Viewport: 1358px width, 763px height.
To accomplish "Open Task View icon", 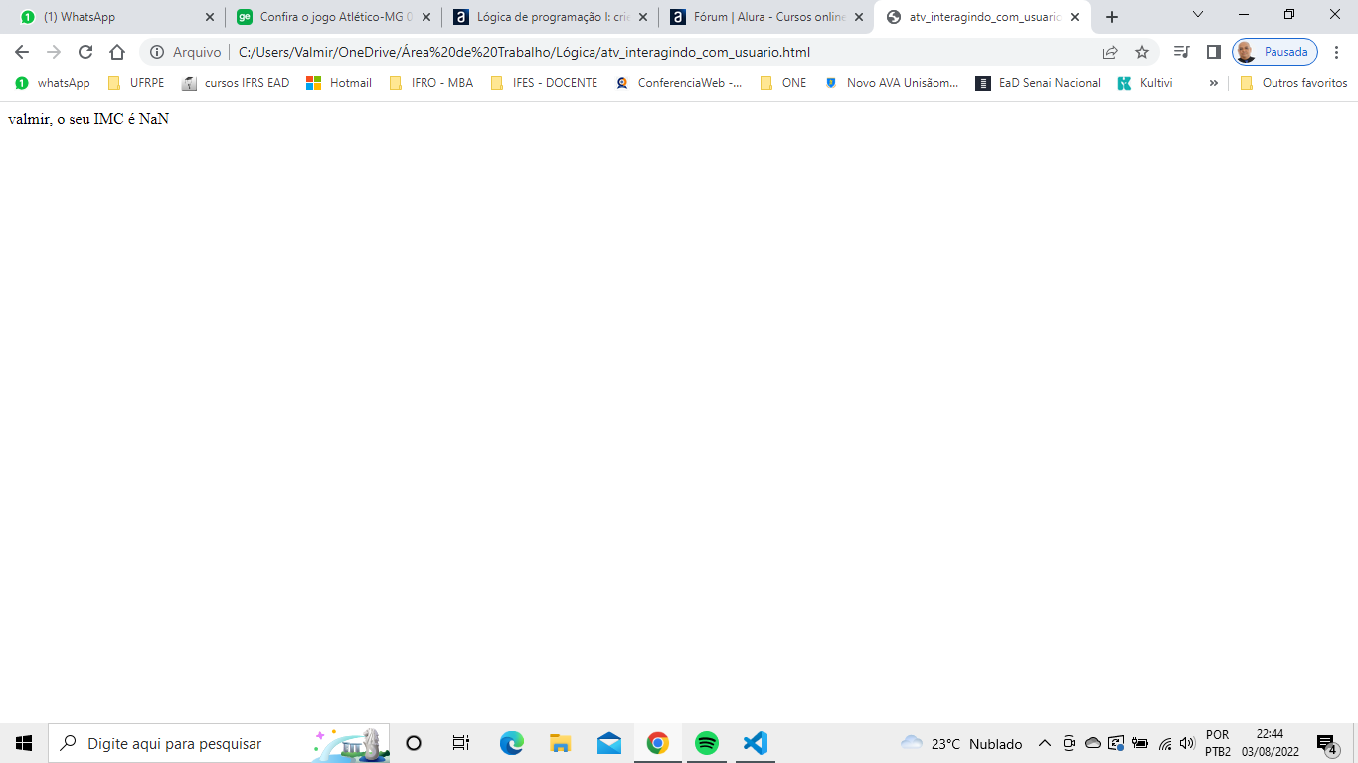I will 460,743.
